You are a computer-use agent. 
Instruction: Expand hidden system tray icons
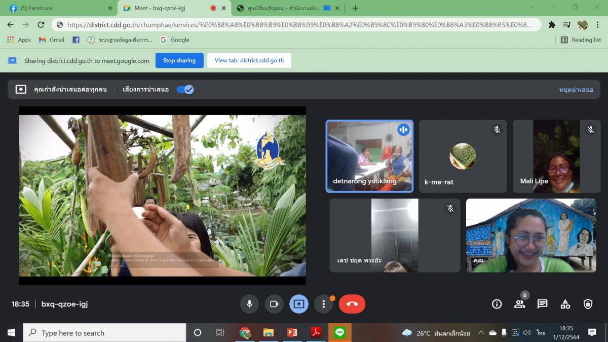[x=481, y=333]
